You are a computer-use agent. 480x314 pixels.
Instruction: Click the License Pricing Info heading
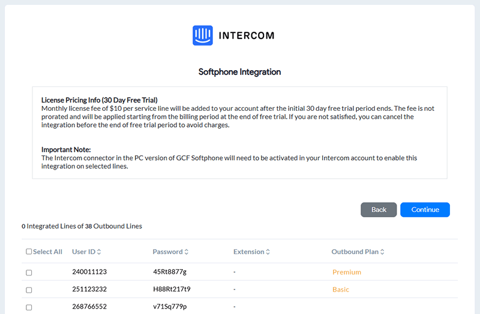pyautogui.click(x=100, y=100)
